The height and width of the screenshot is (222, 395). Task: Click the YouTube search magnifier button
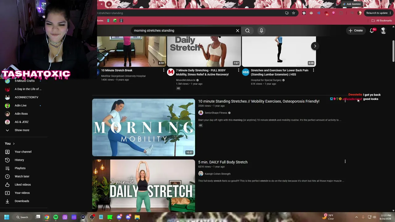pyautogui.click(x=247, y=31)
